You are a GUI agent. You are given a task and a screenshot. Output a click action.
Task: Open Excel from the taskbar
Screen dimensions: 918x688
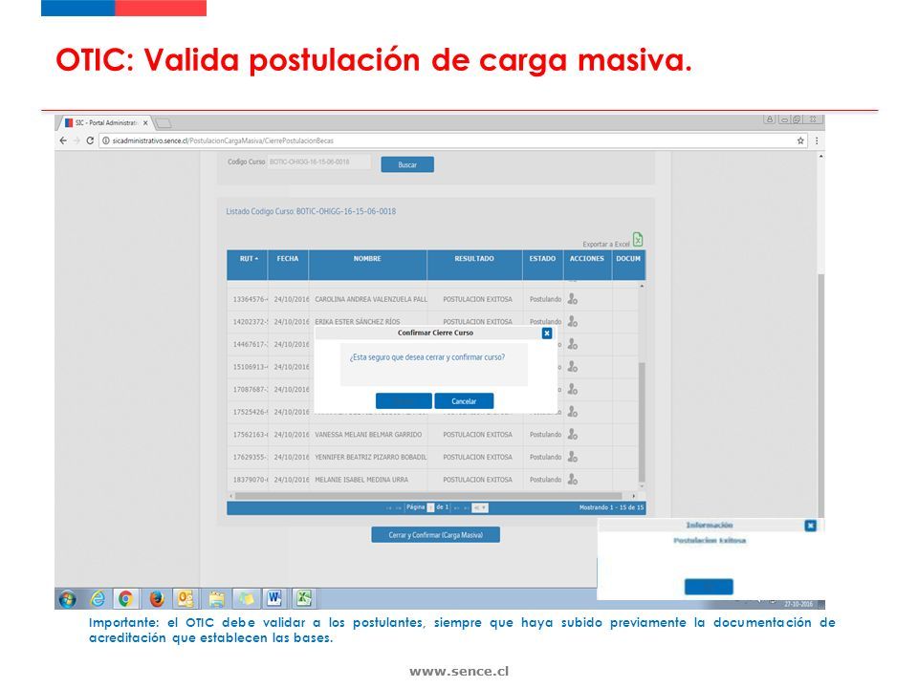pos(304,598)
